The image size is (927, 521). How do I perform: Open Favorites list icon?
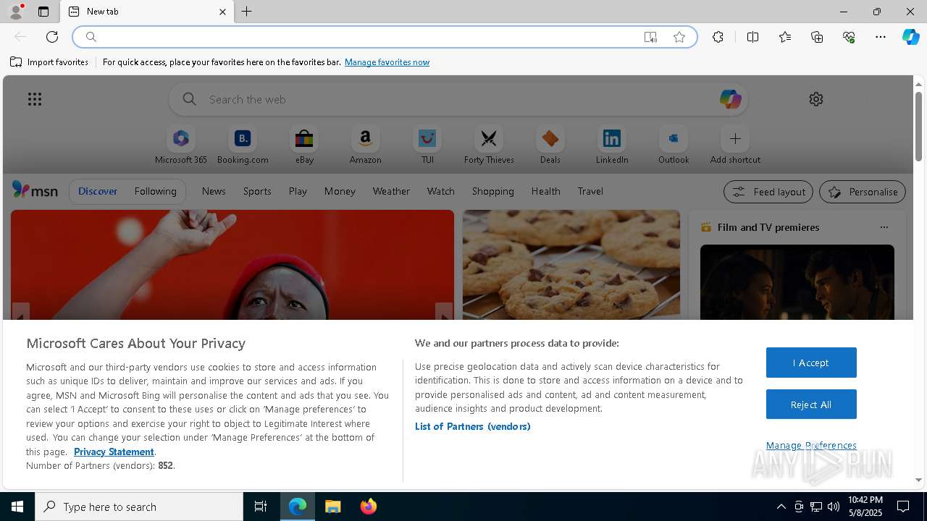tap(785, 37)
